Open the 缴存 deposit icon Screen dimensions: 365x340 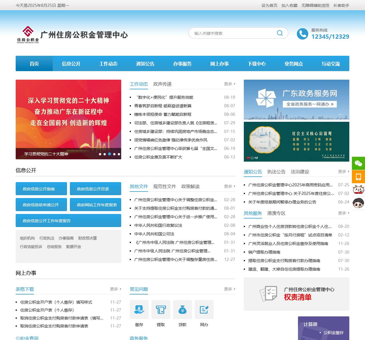point(139,310)
